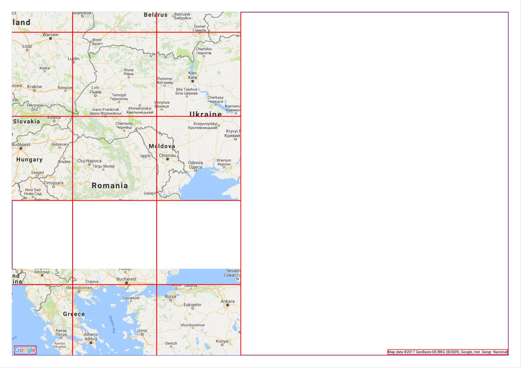
Task: Select the Ukraine country label
Action: pyautogui.click(x=206, y=114)
